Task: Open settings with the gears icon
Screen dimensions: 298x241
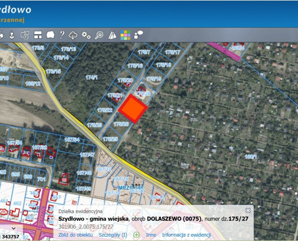Action: (86, 35)
